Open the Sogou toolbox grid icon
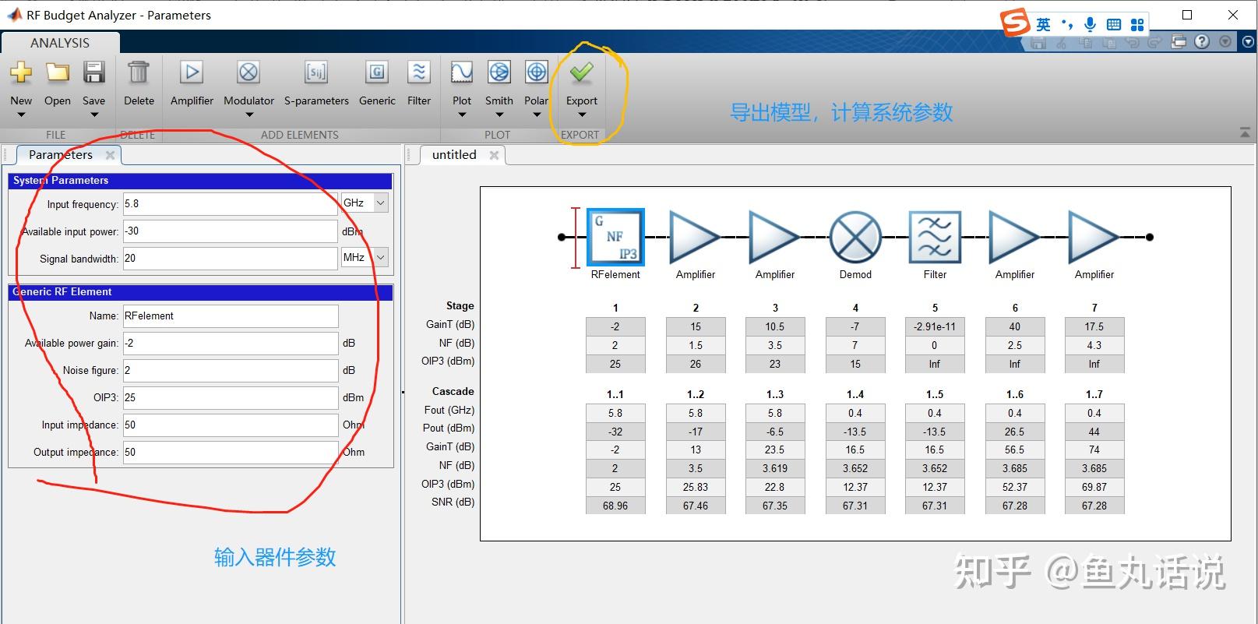 coord(1137,24)
